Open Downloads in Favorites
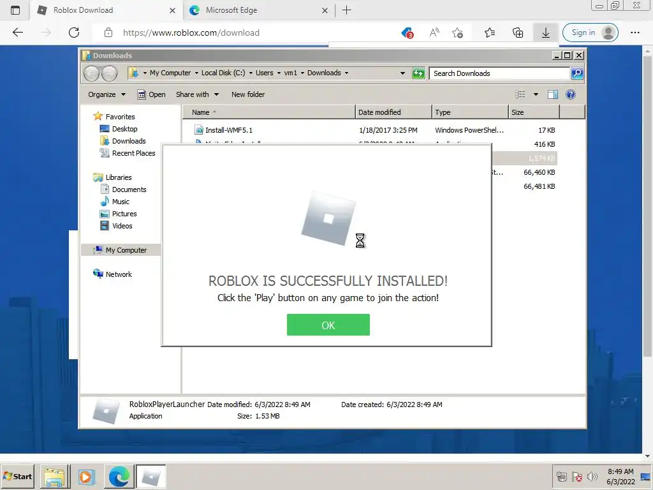Viewport: 653px width, 490px height. [x=129, y=141]
